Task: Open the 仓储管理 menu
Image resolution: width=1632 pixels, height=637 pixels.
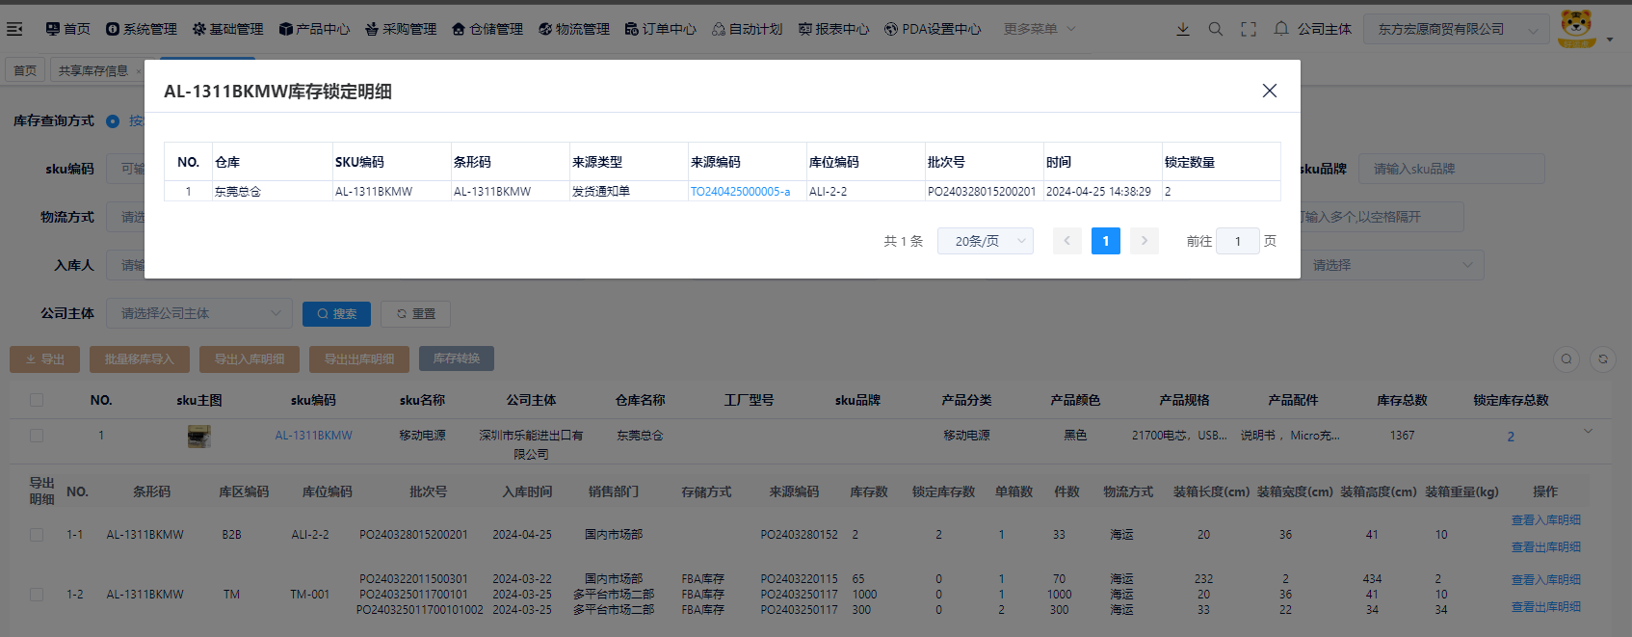Action: coord(487,29)
